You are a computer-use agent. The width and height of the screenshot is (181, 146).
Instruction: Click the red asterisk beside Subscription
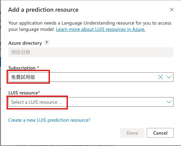click(x=38, y=68)
